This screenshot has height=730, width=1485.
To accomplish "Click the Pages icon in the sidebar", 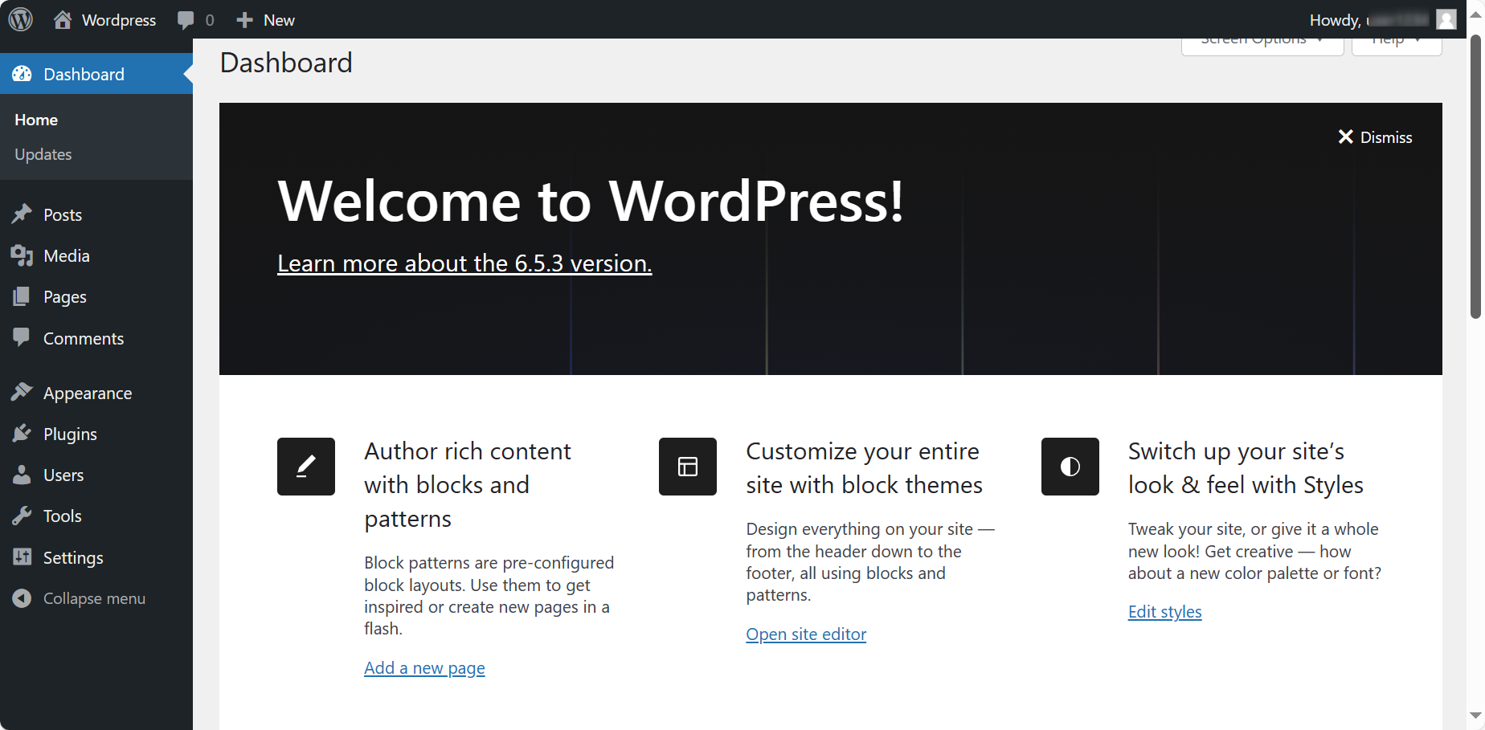I will [22, 296].
